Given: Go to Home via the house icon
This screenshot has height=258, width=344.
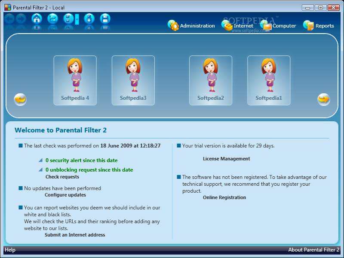Looking at the screenshot, I should point(37,19).
